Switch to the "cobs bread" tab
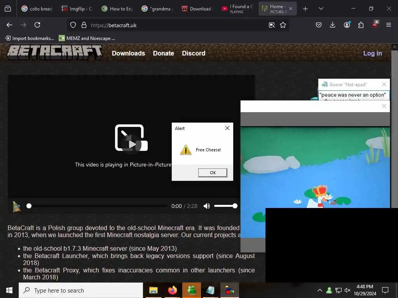 [37, 9]
